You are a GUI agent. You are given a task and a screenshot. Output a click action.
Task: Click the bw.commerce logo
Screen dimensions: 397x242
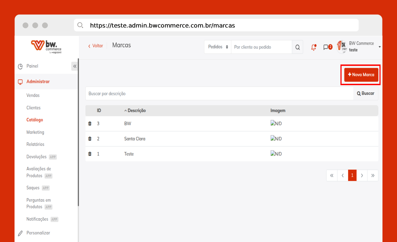point(47,47)
